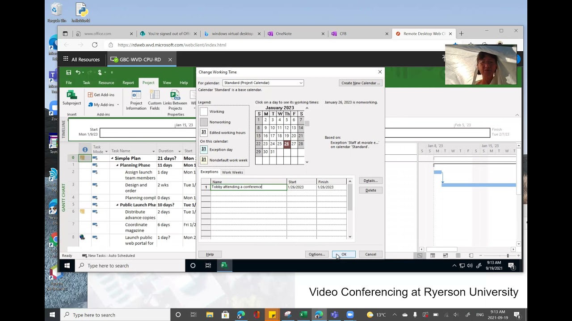Open the Task Name column filter dropdown

[153, 151]
